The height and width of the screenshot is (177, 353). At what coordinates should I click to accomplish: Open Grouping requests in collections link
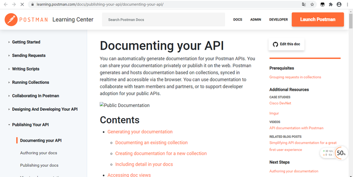pyautogui.click(x=295, y=77)
